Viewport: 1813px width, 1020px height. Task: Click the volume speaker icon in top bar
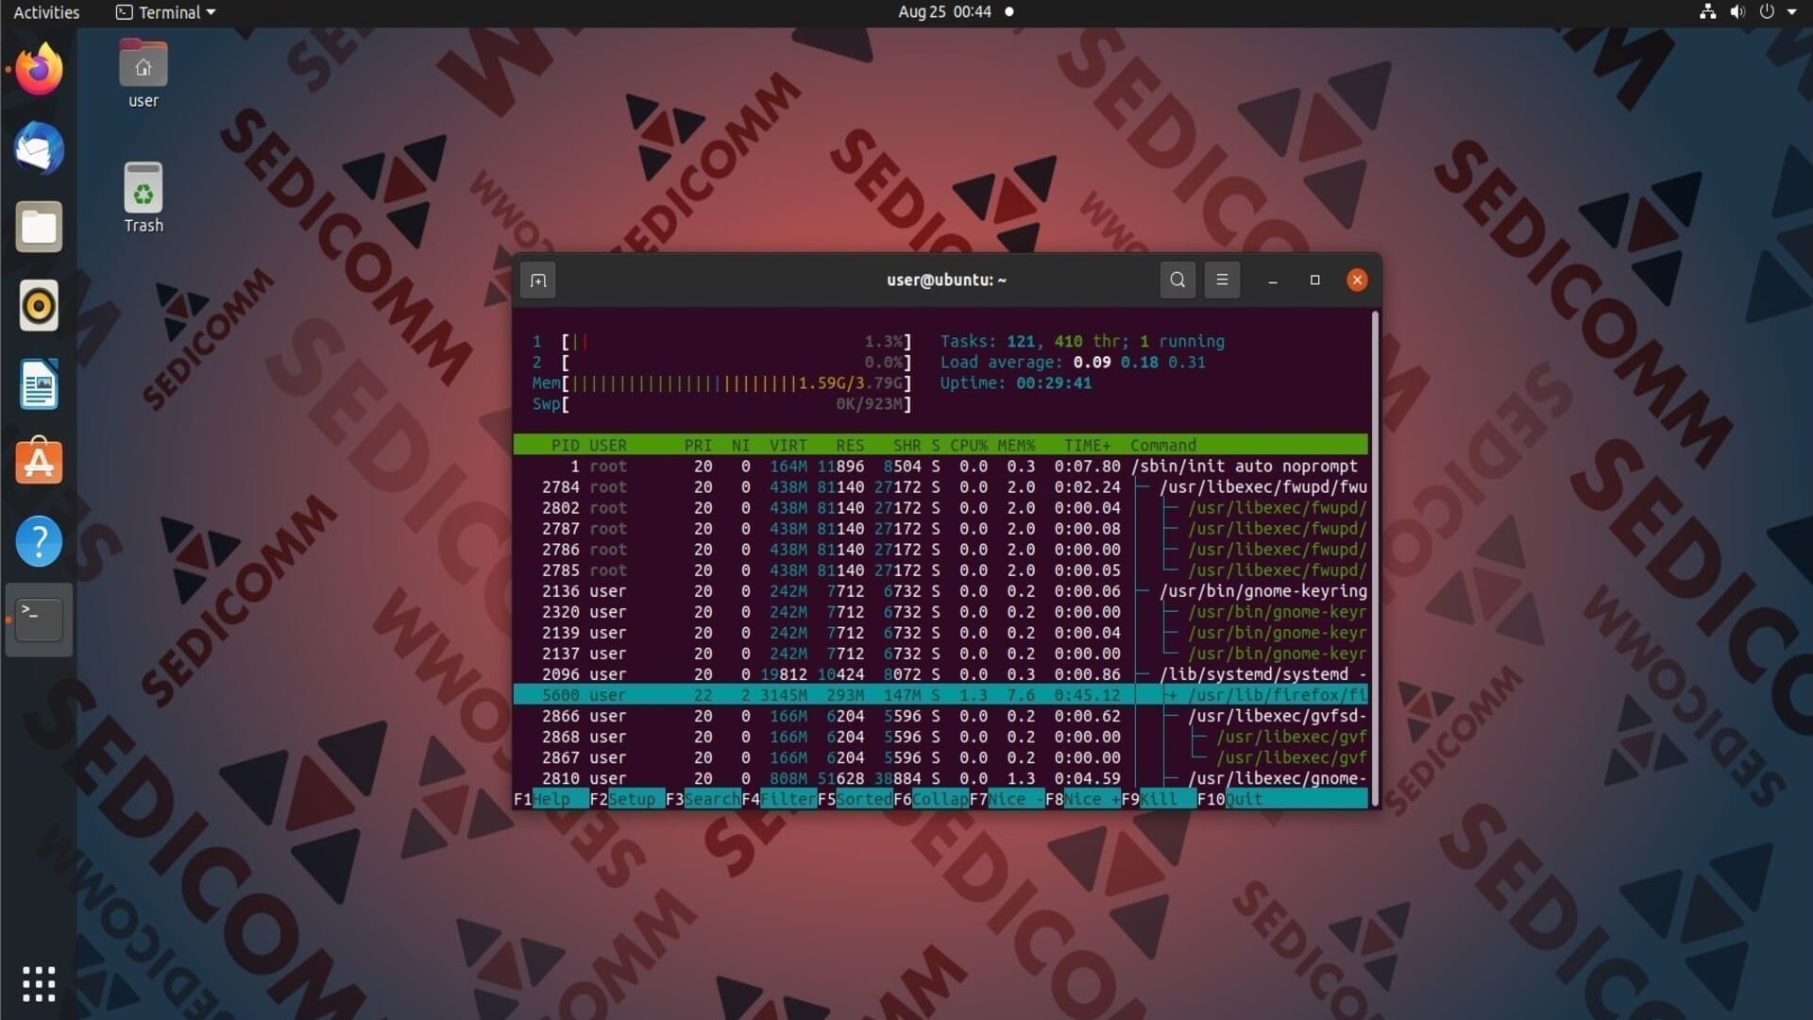pyautogui.click(x=1737, y=12)
